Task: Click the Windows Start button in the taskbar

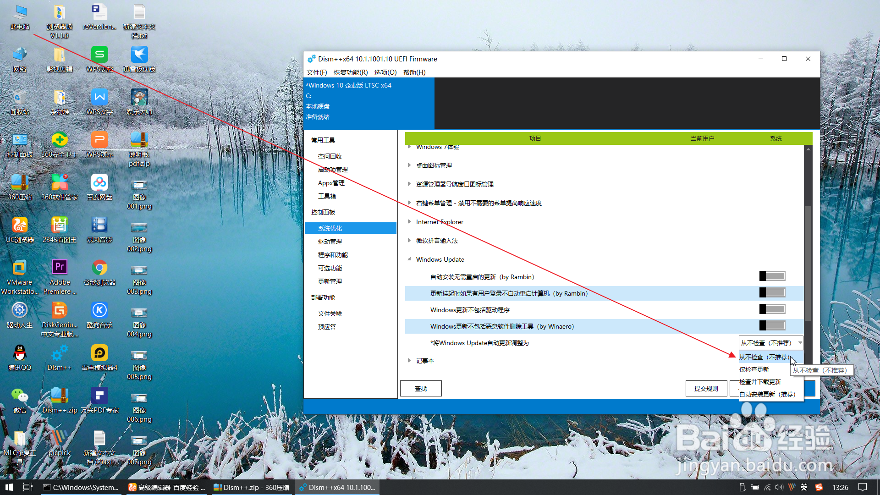Action: click(x=9, y=487)
